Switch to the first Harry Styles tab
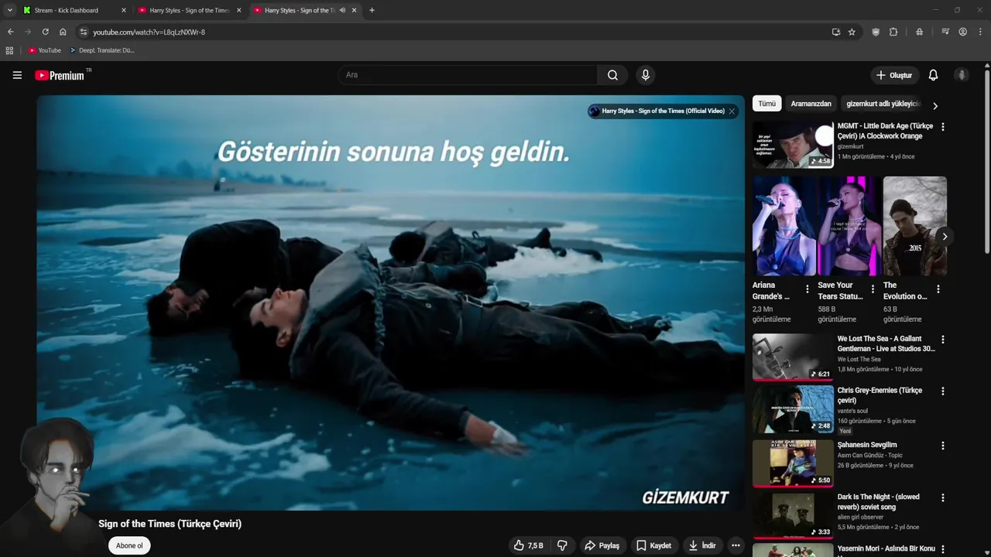991x557 pixels. 190,10
